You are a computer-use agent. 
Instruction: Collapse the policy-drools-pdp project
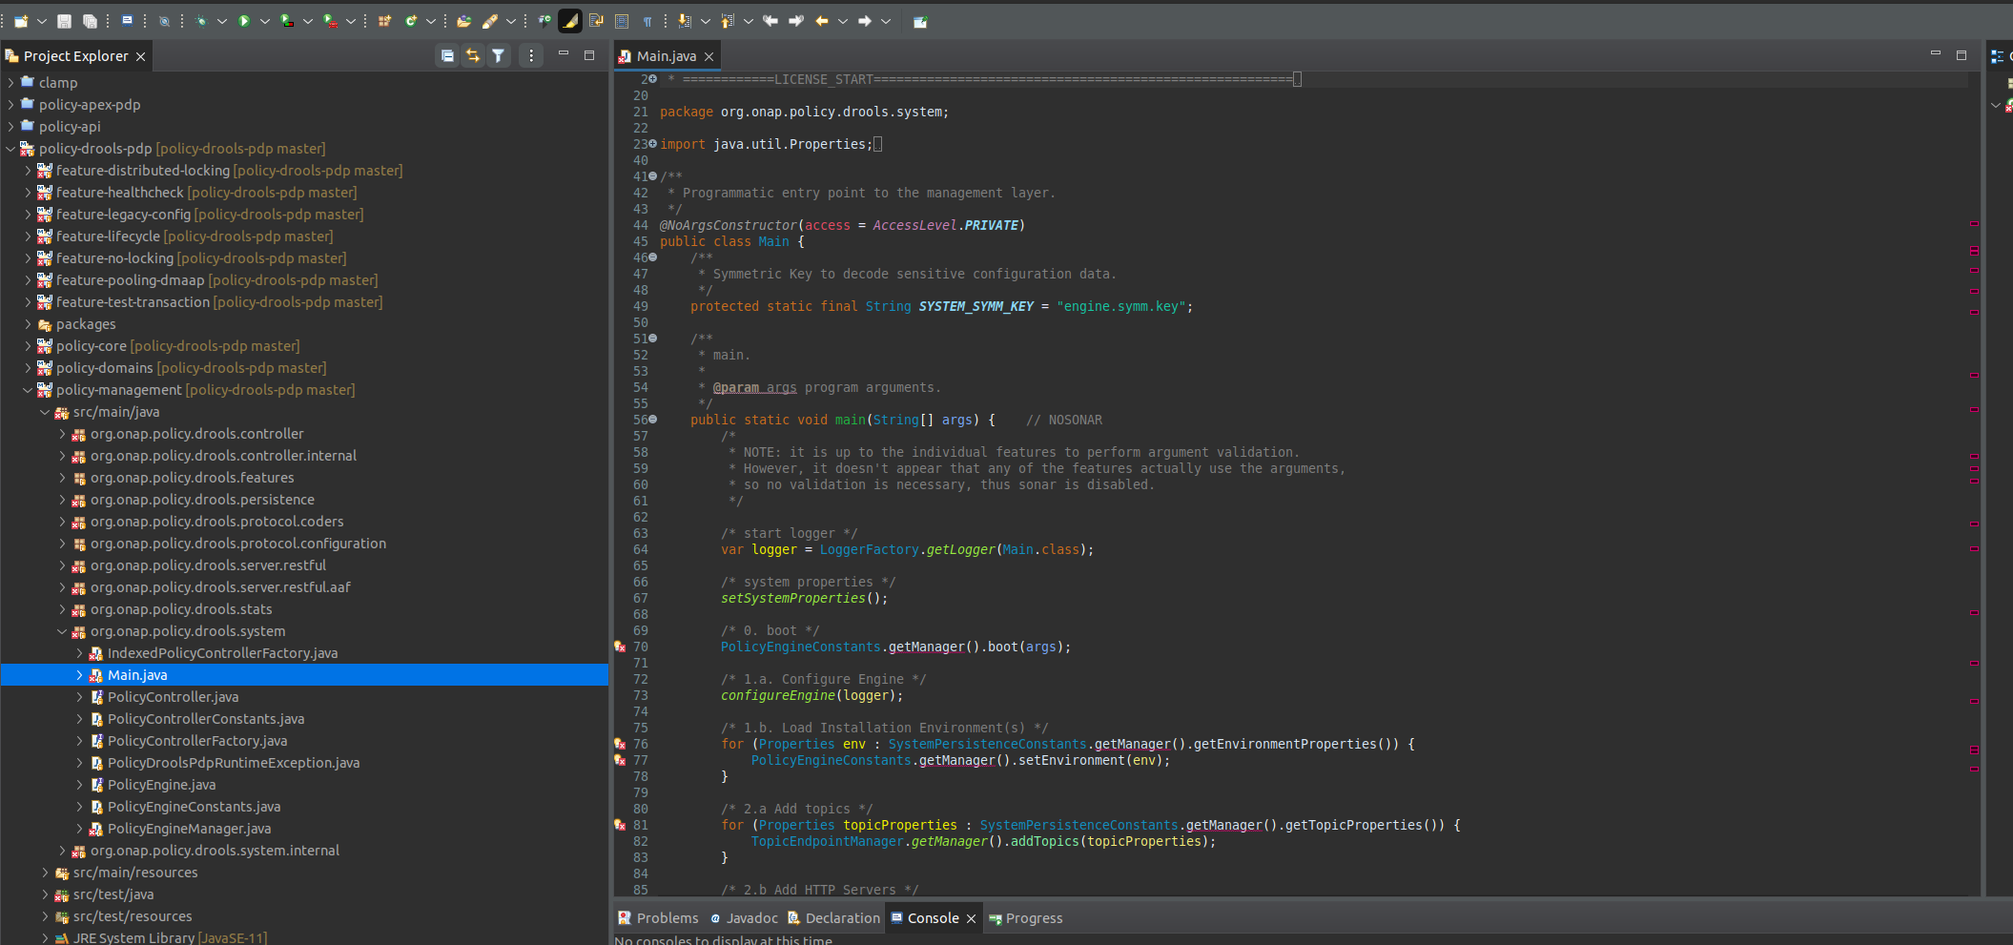tap(10, 149)
